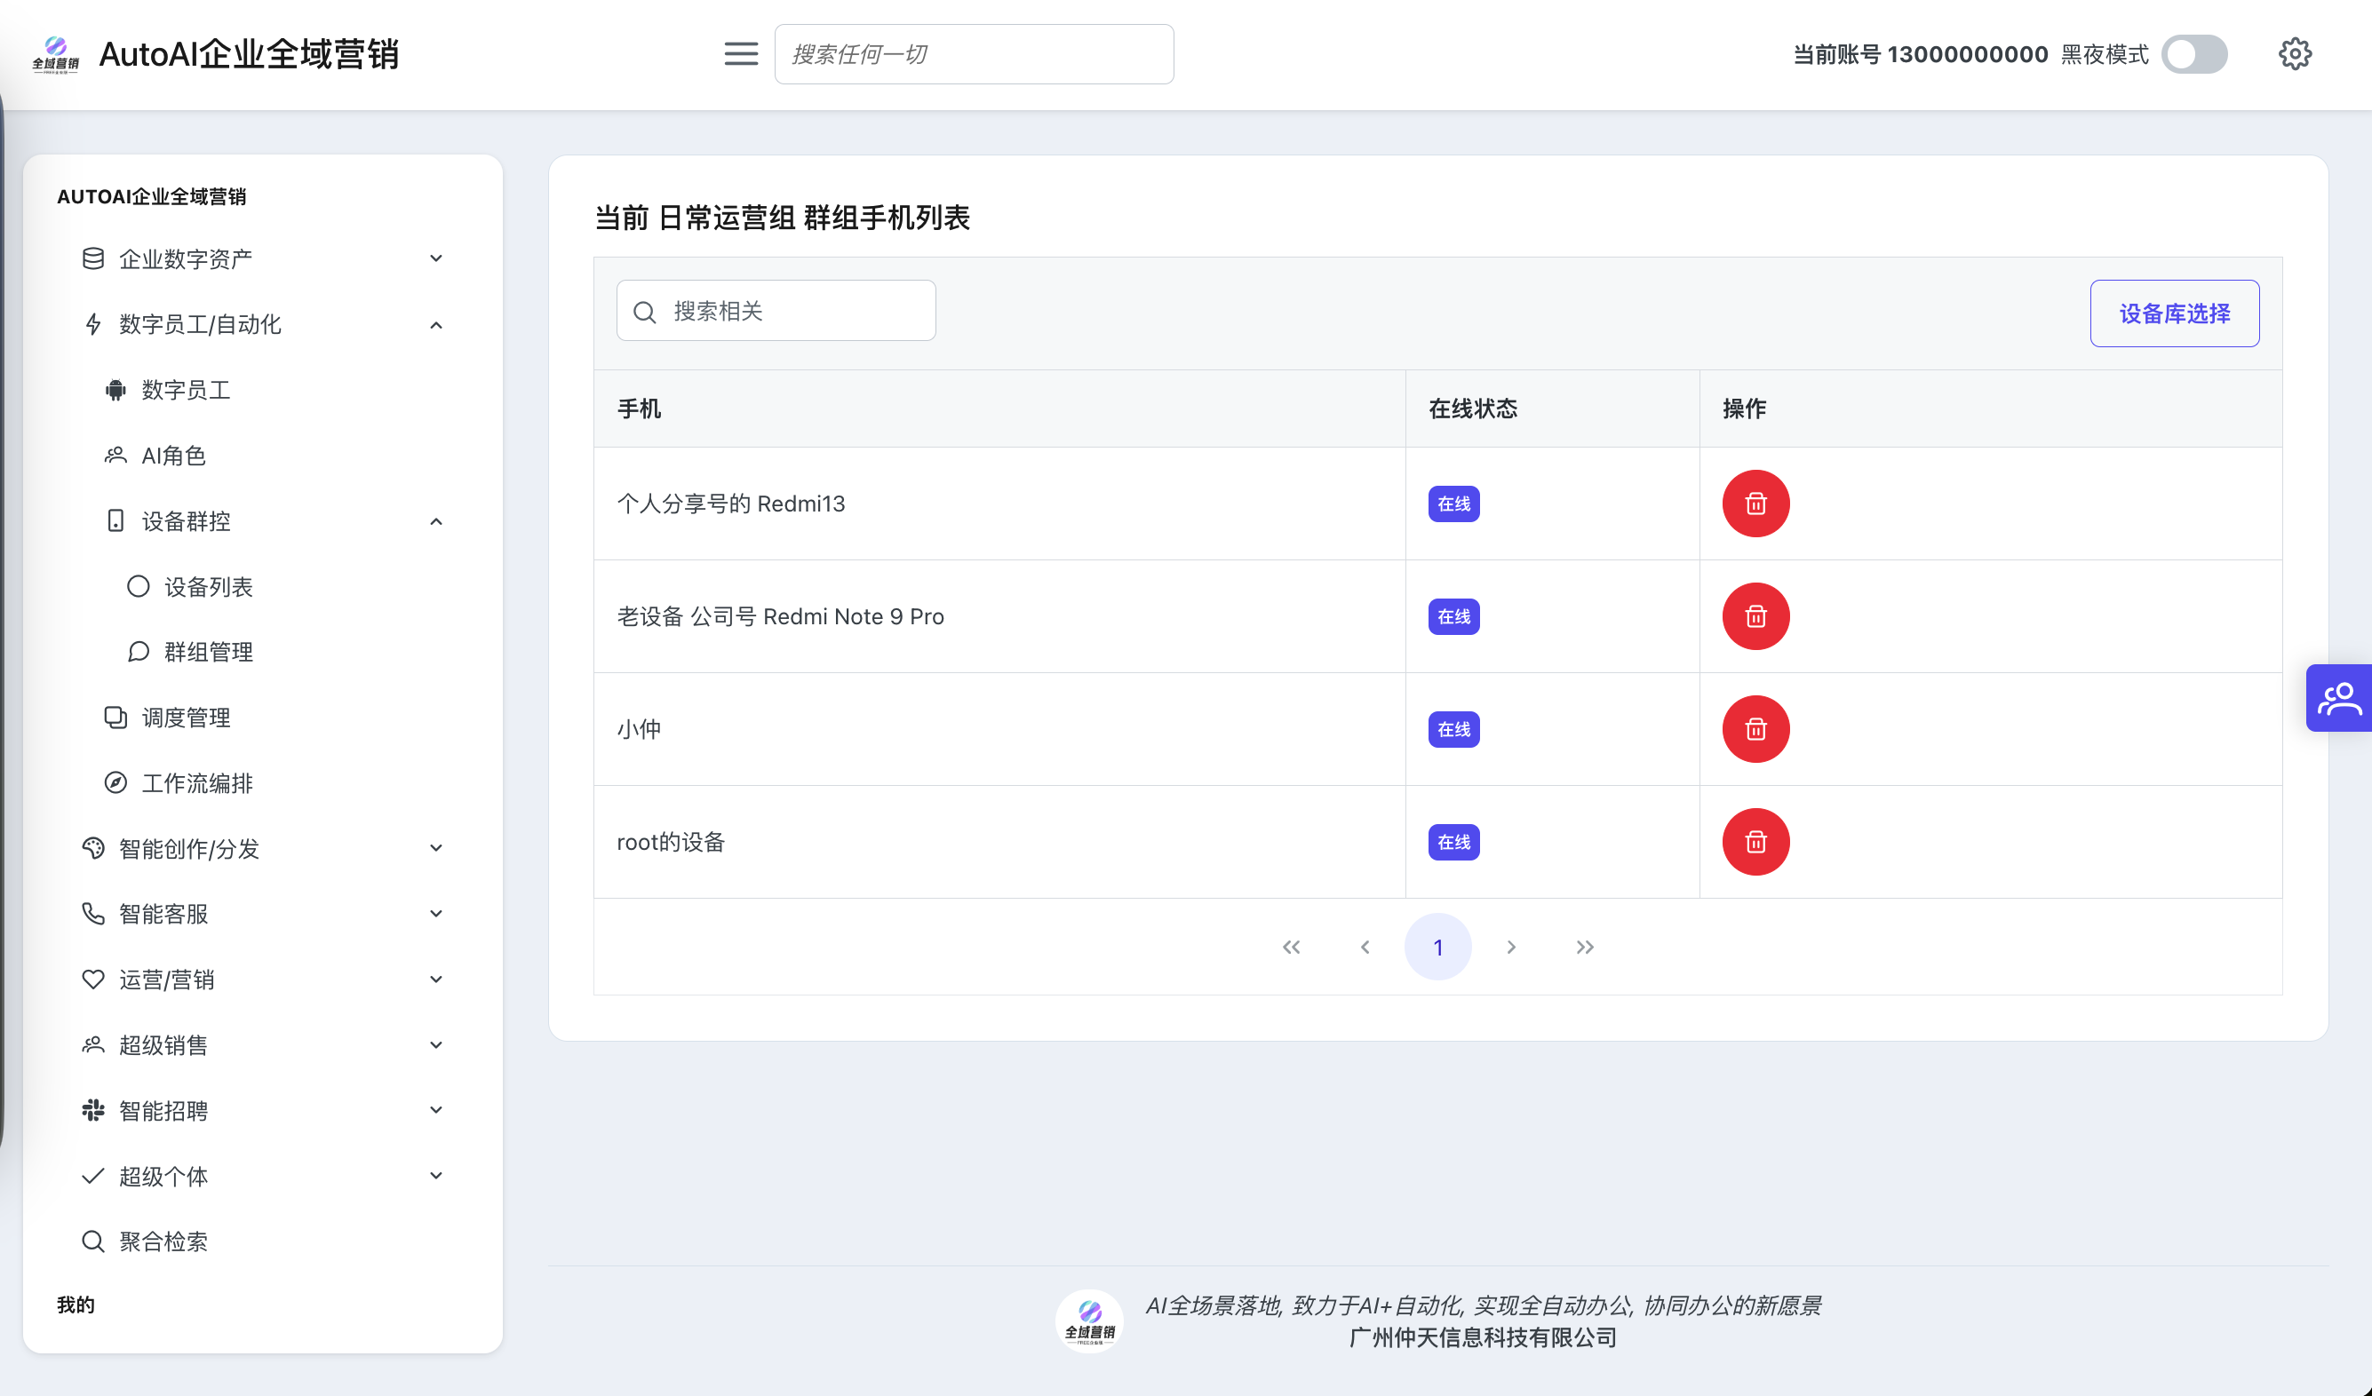Collapse the 设备群控 submenu
This screenshot has width=2372, height=1396.
(273, 521)
